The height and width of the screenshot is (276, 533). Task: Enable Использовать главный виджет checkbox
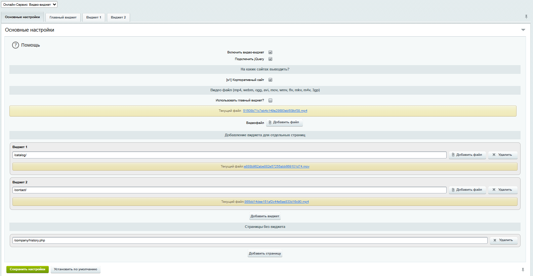tap(270, 100)
